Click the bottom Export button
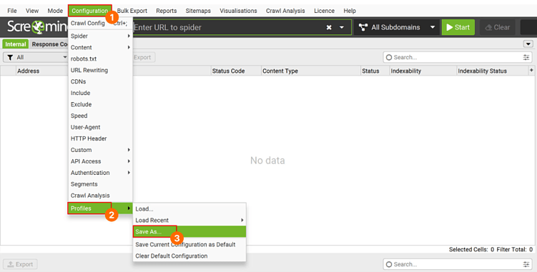The height and width of the screenshot is (272, 537). point(20,264)
